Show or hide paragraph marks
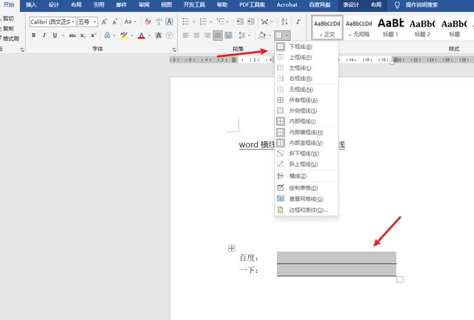 pos(298,21)
